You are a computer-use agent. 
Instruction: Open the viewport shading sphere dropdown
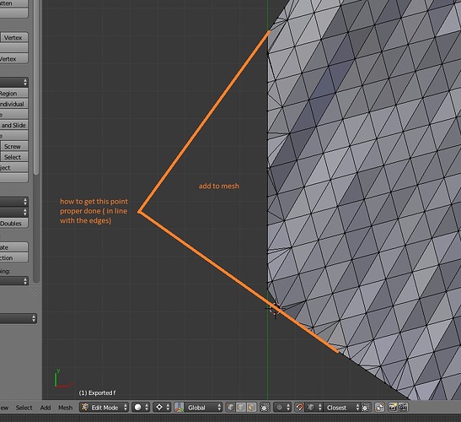141,408
